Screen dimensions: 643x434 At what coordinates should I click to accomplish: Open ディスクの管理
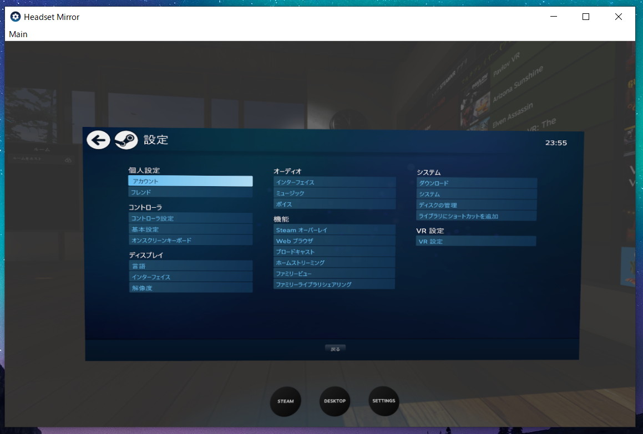[477, 205]
